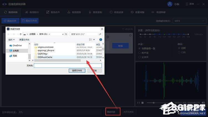Click the 打开文件夹 button
The image size is (208, 117).
(128, 112)
